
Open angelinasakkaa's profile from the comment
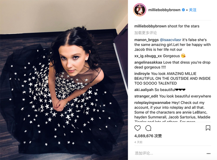pyautogui.click(x=148, y=62)
